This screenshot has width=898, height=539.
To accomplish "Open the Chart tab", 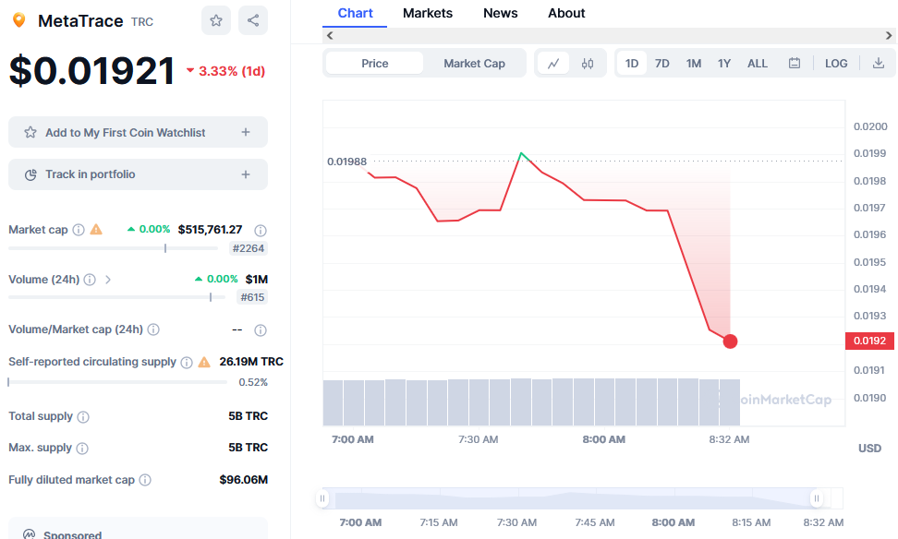I will (355, 13).
